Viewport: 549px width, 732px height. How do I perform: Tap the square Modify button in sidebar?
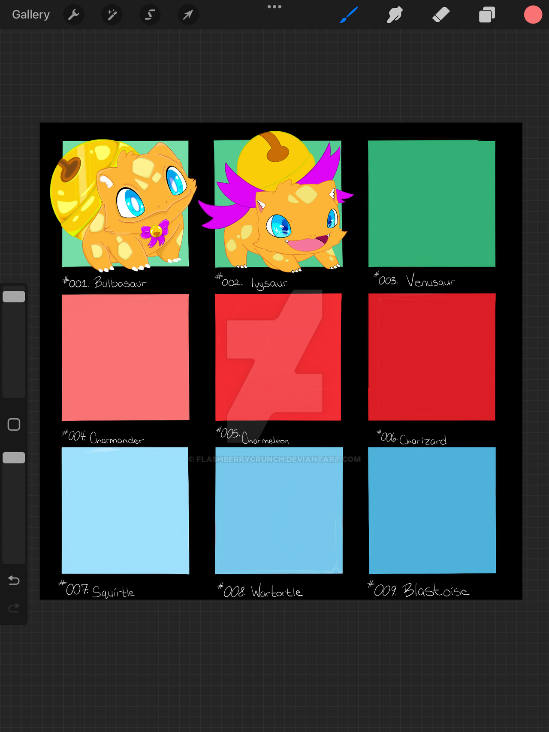[14, 424]
